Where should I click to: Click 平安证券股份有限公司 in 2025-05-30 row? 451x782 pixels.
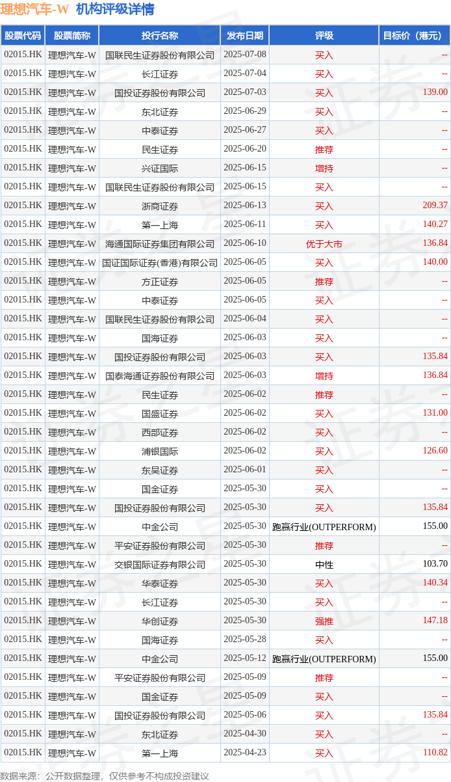[x=160, y=546]
